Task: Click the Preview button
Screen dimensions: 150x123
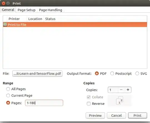Action: [95, 115]
